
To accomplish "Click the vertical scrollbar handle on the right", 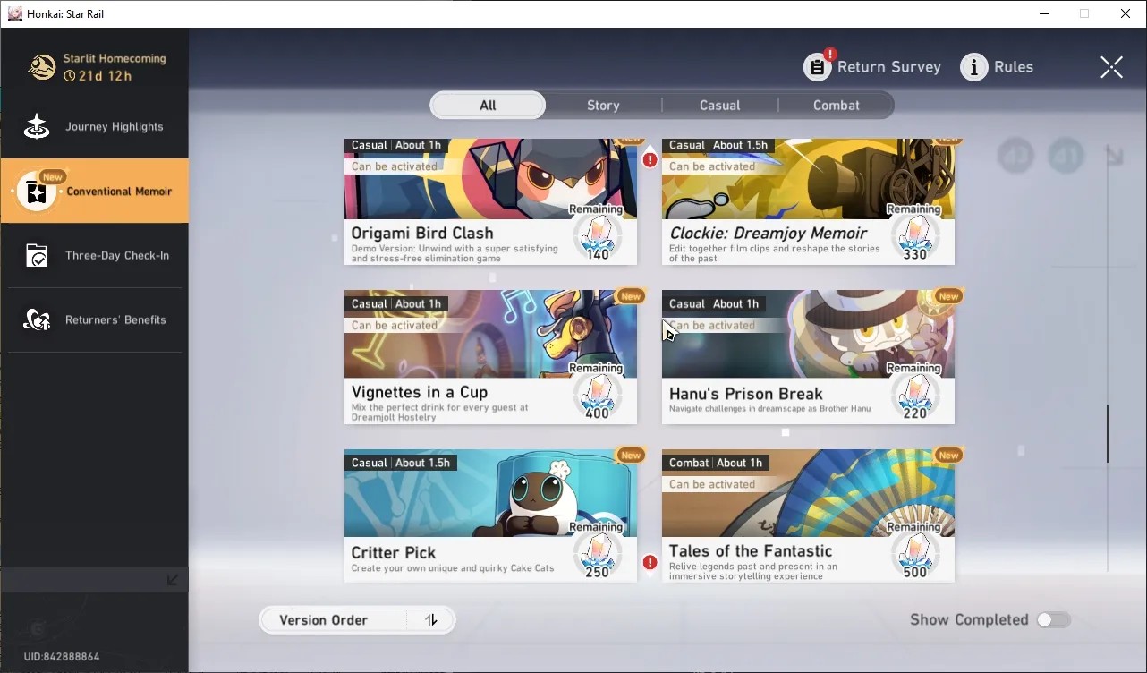I will 1108,434.
